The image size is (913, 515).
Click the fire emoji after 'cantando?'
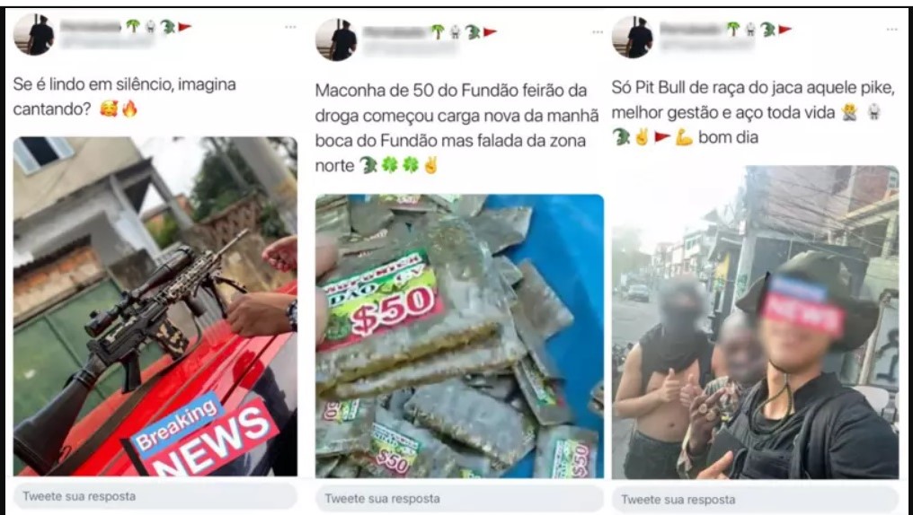pos(129,109)
